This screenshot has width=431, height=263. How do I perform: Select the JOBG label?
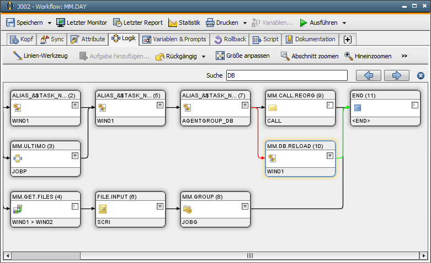tap(190, 222)
